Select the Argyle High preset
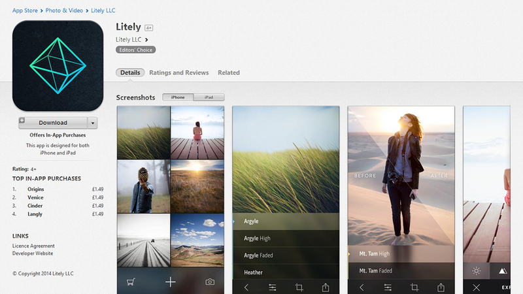Viewport: 523px width, 294px height. pyautogui.click(x=286, y=238)
